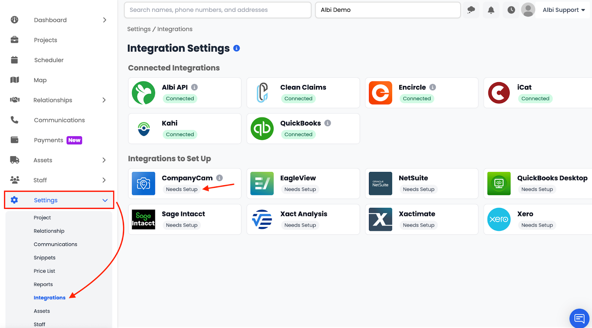The image size is (592, 328).
Task: Click the CompanyCam camera logo
Action: click(x=144, y=183)
